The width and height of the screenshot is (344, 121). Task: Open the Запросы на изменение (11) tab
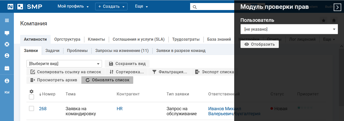pos(122,51)
